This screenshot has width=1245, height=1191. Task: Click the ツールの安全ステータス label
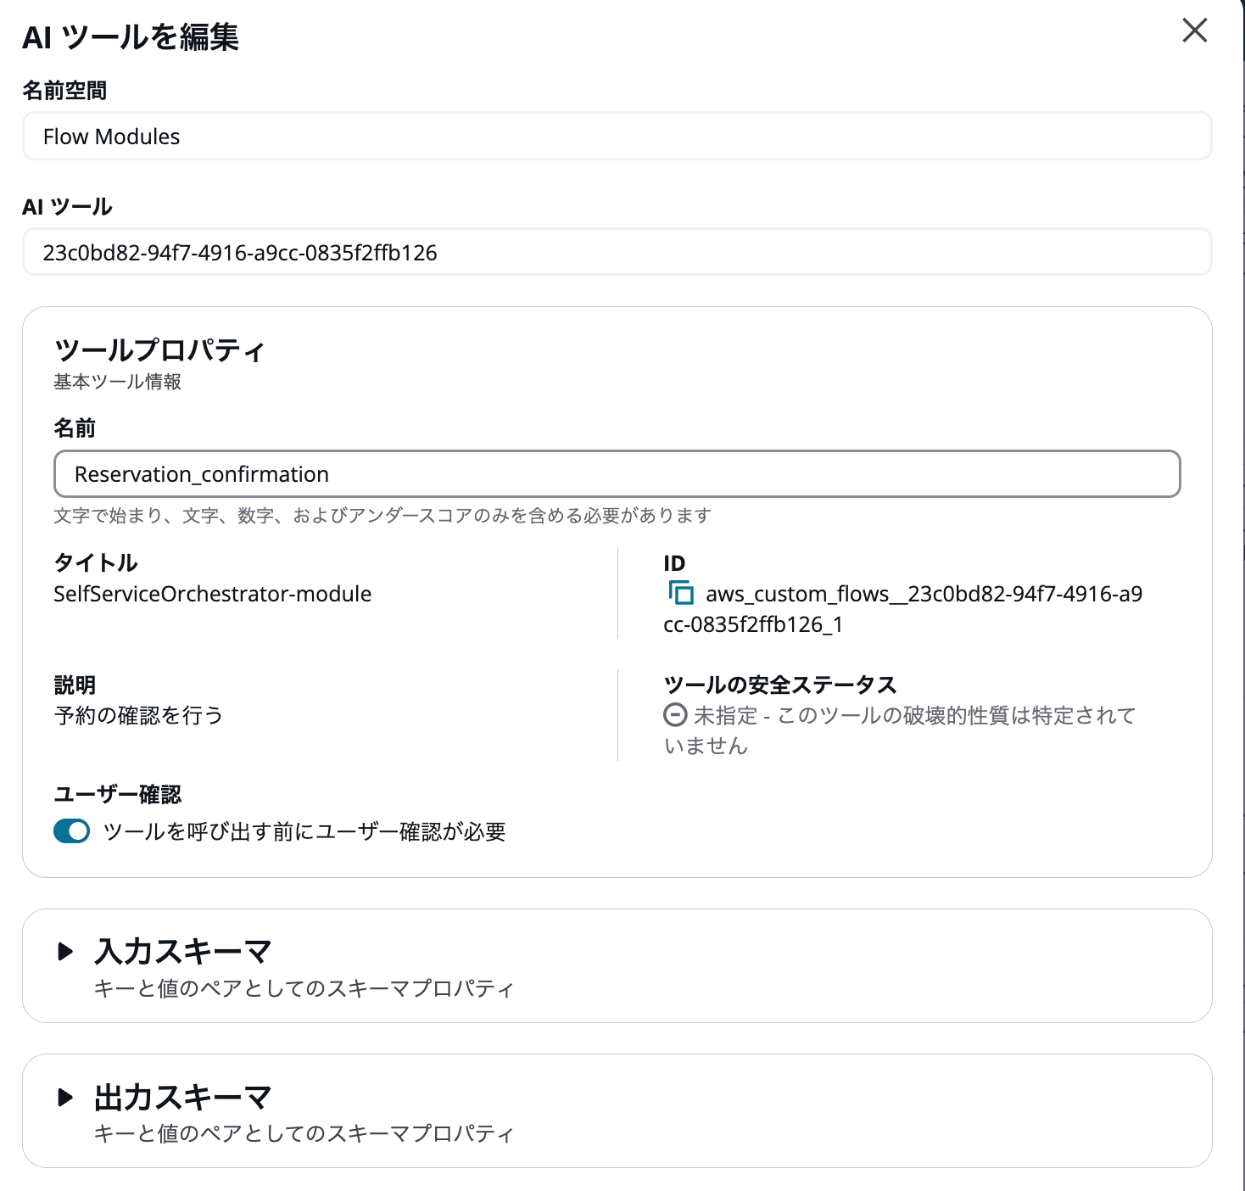(780, 684)
